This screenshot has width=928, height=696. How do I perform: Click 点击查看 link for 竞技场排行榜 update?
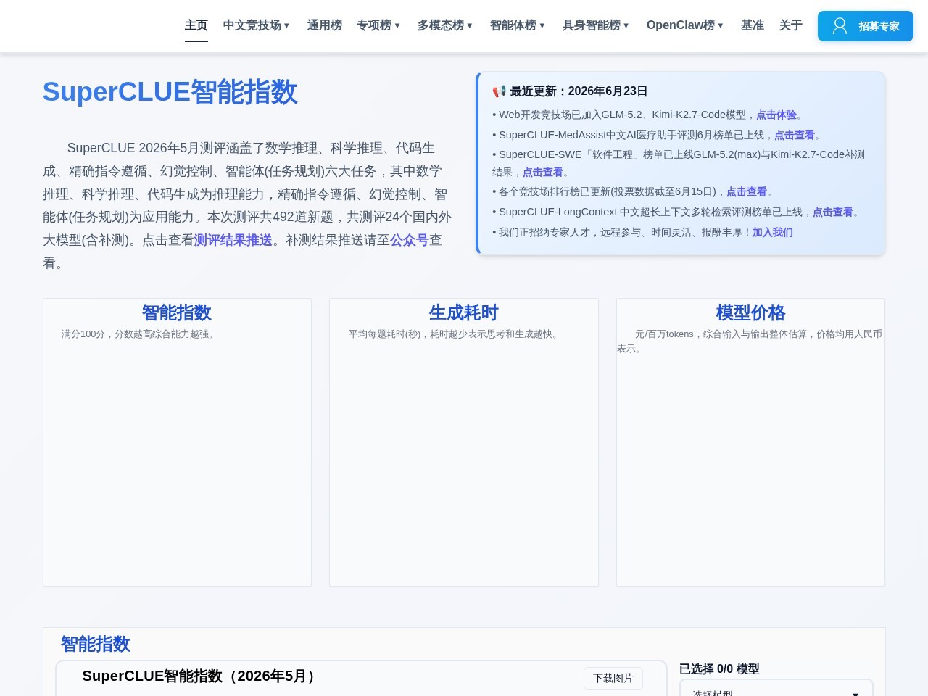click(x=747, y=191)
